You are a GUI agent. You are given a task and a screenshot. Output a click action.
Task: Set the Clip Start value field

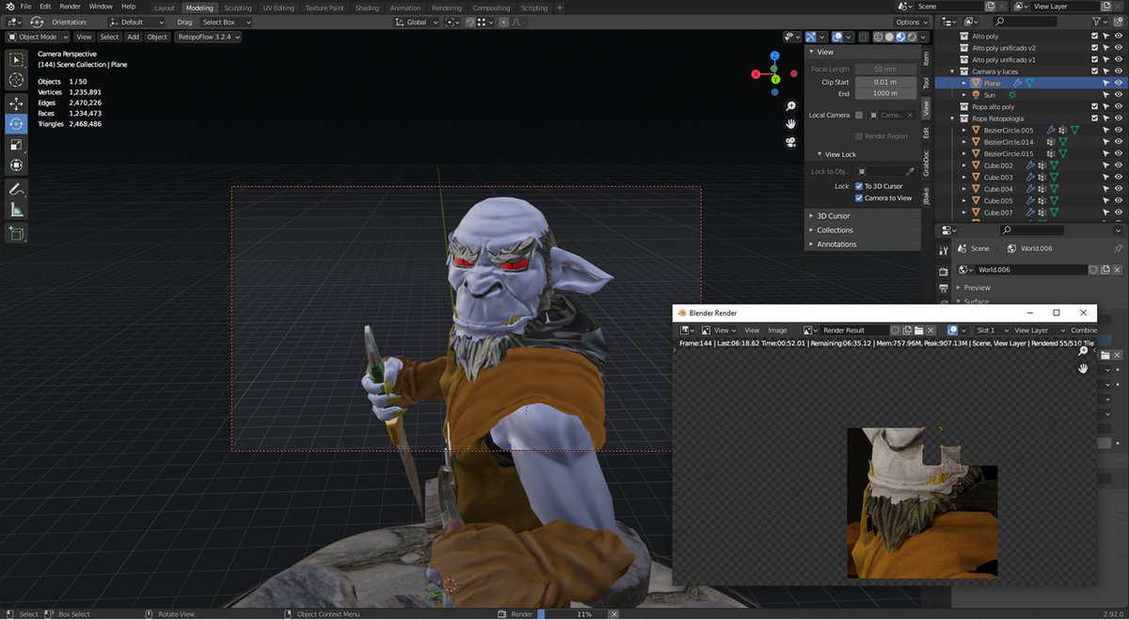tap(884, 82)
